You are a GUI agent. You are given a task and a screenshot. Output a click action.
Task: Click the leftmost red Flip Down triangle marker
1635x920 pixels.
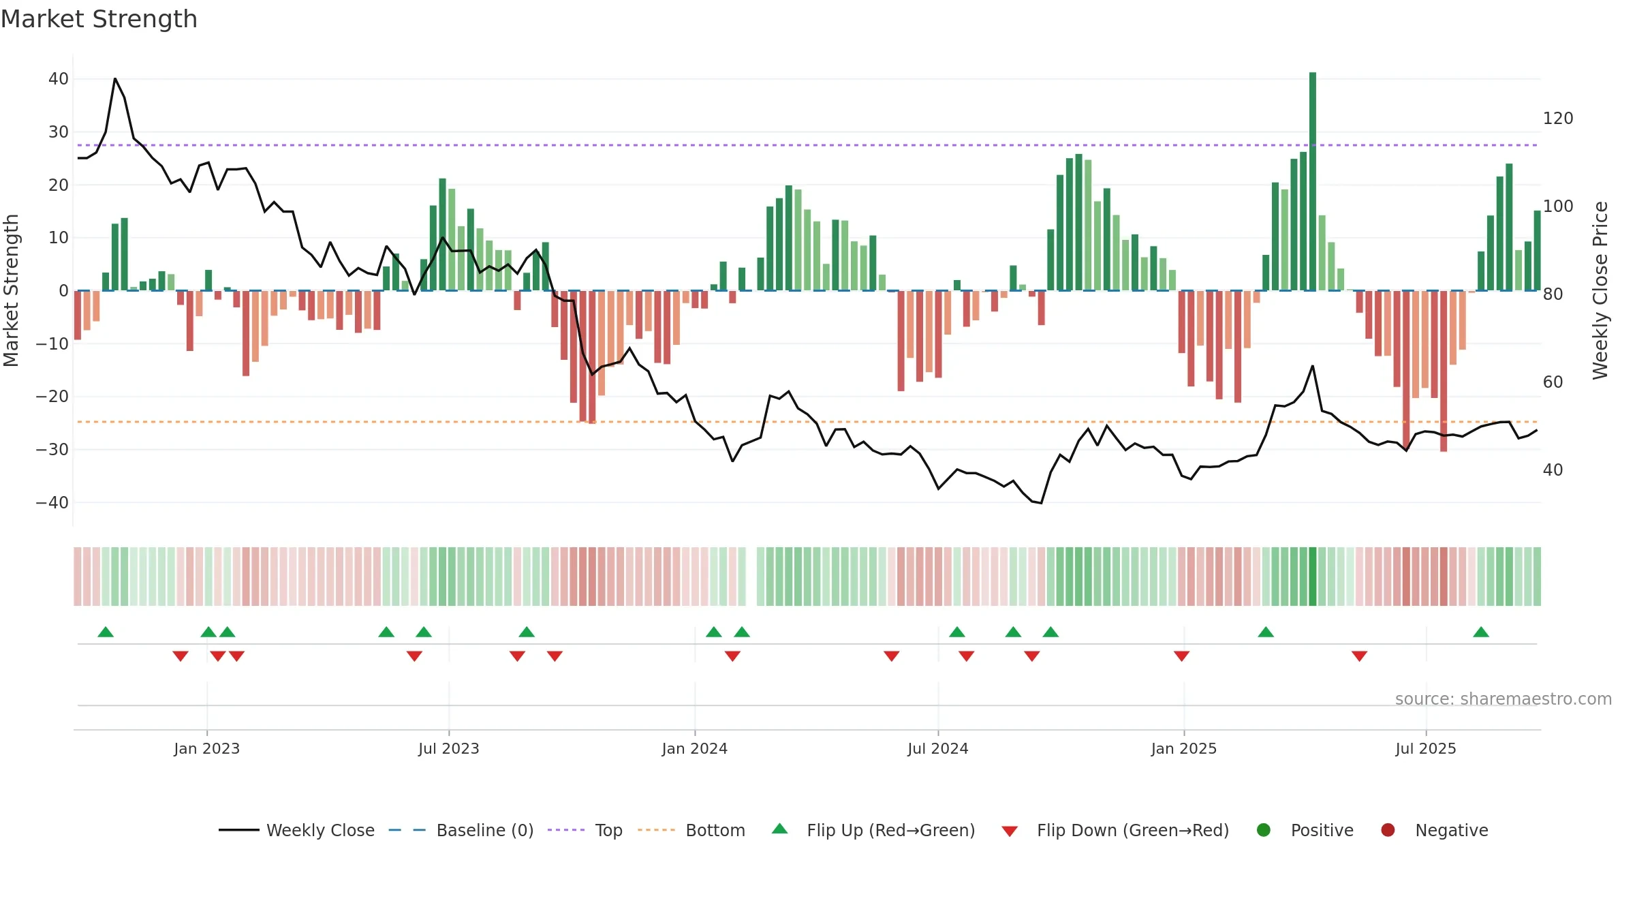(x=181, y=656)
